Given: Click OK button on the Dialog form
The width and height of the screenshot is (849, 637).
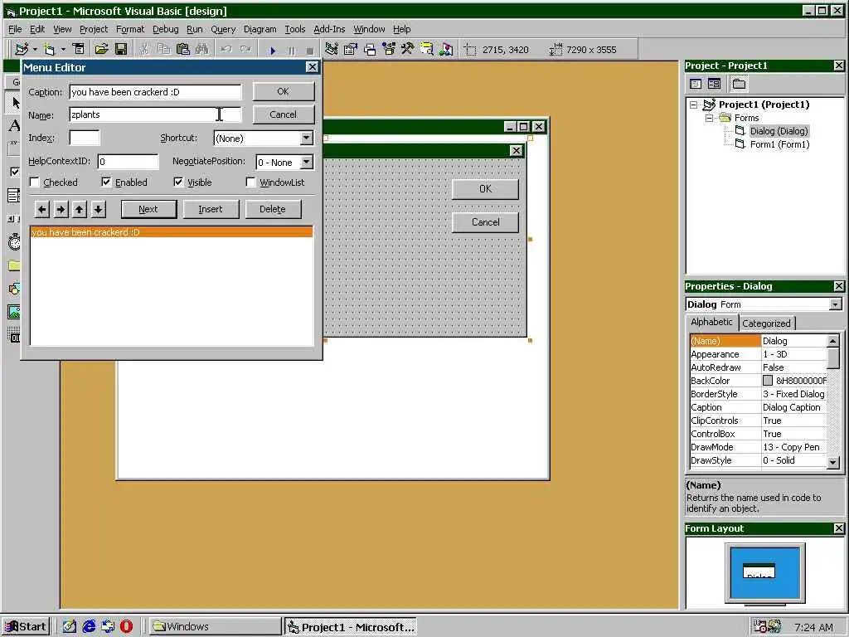Looking at the screenshot, I should [x=485, y=189].
